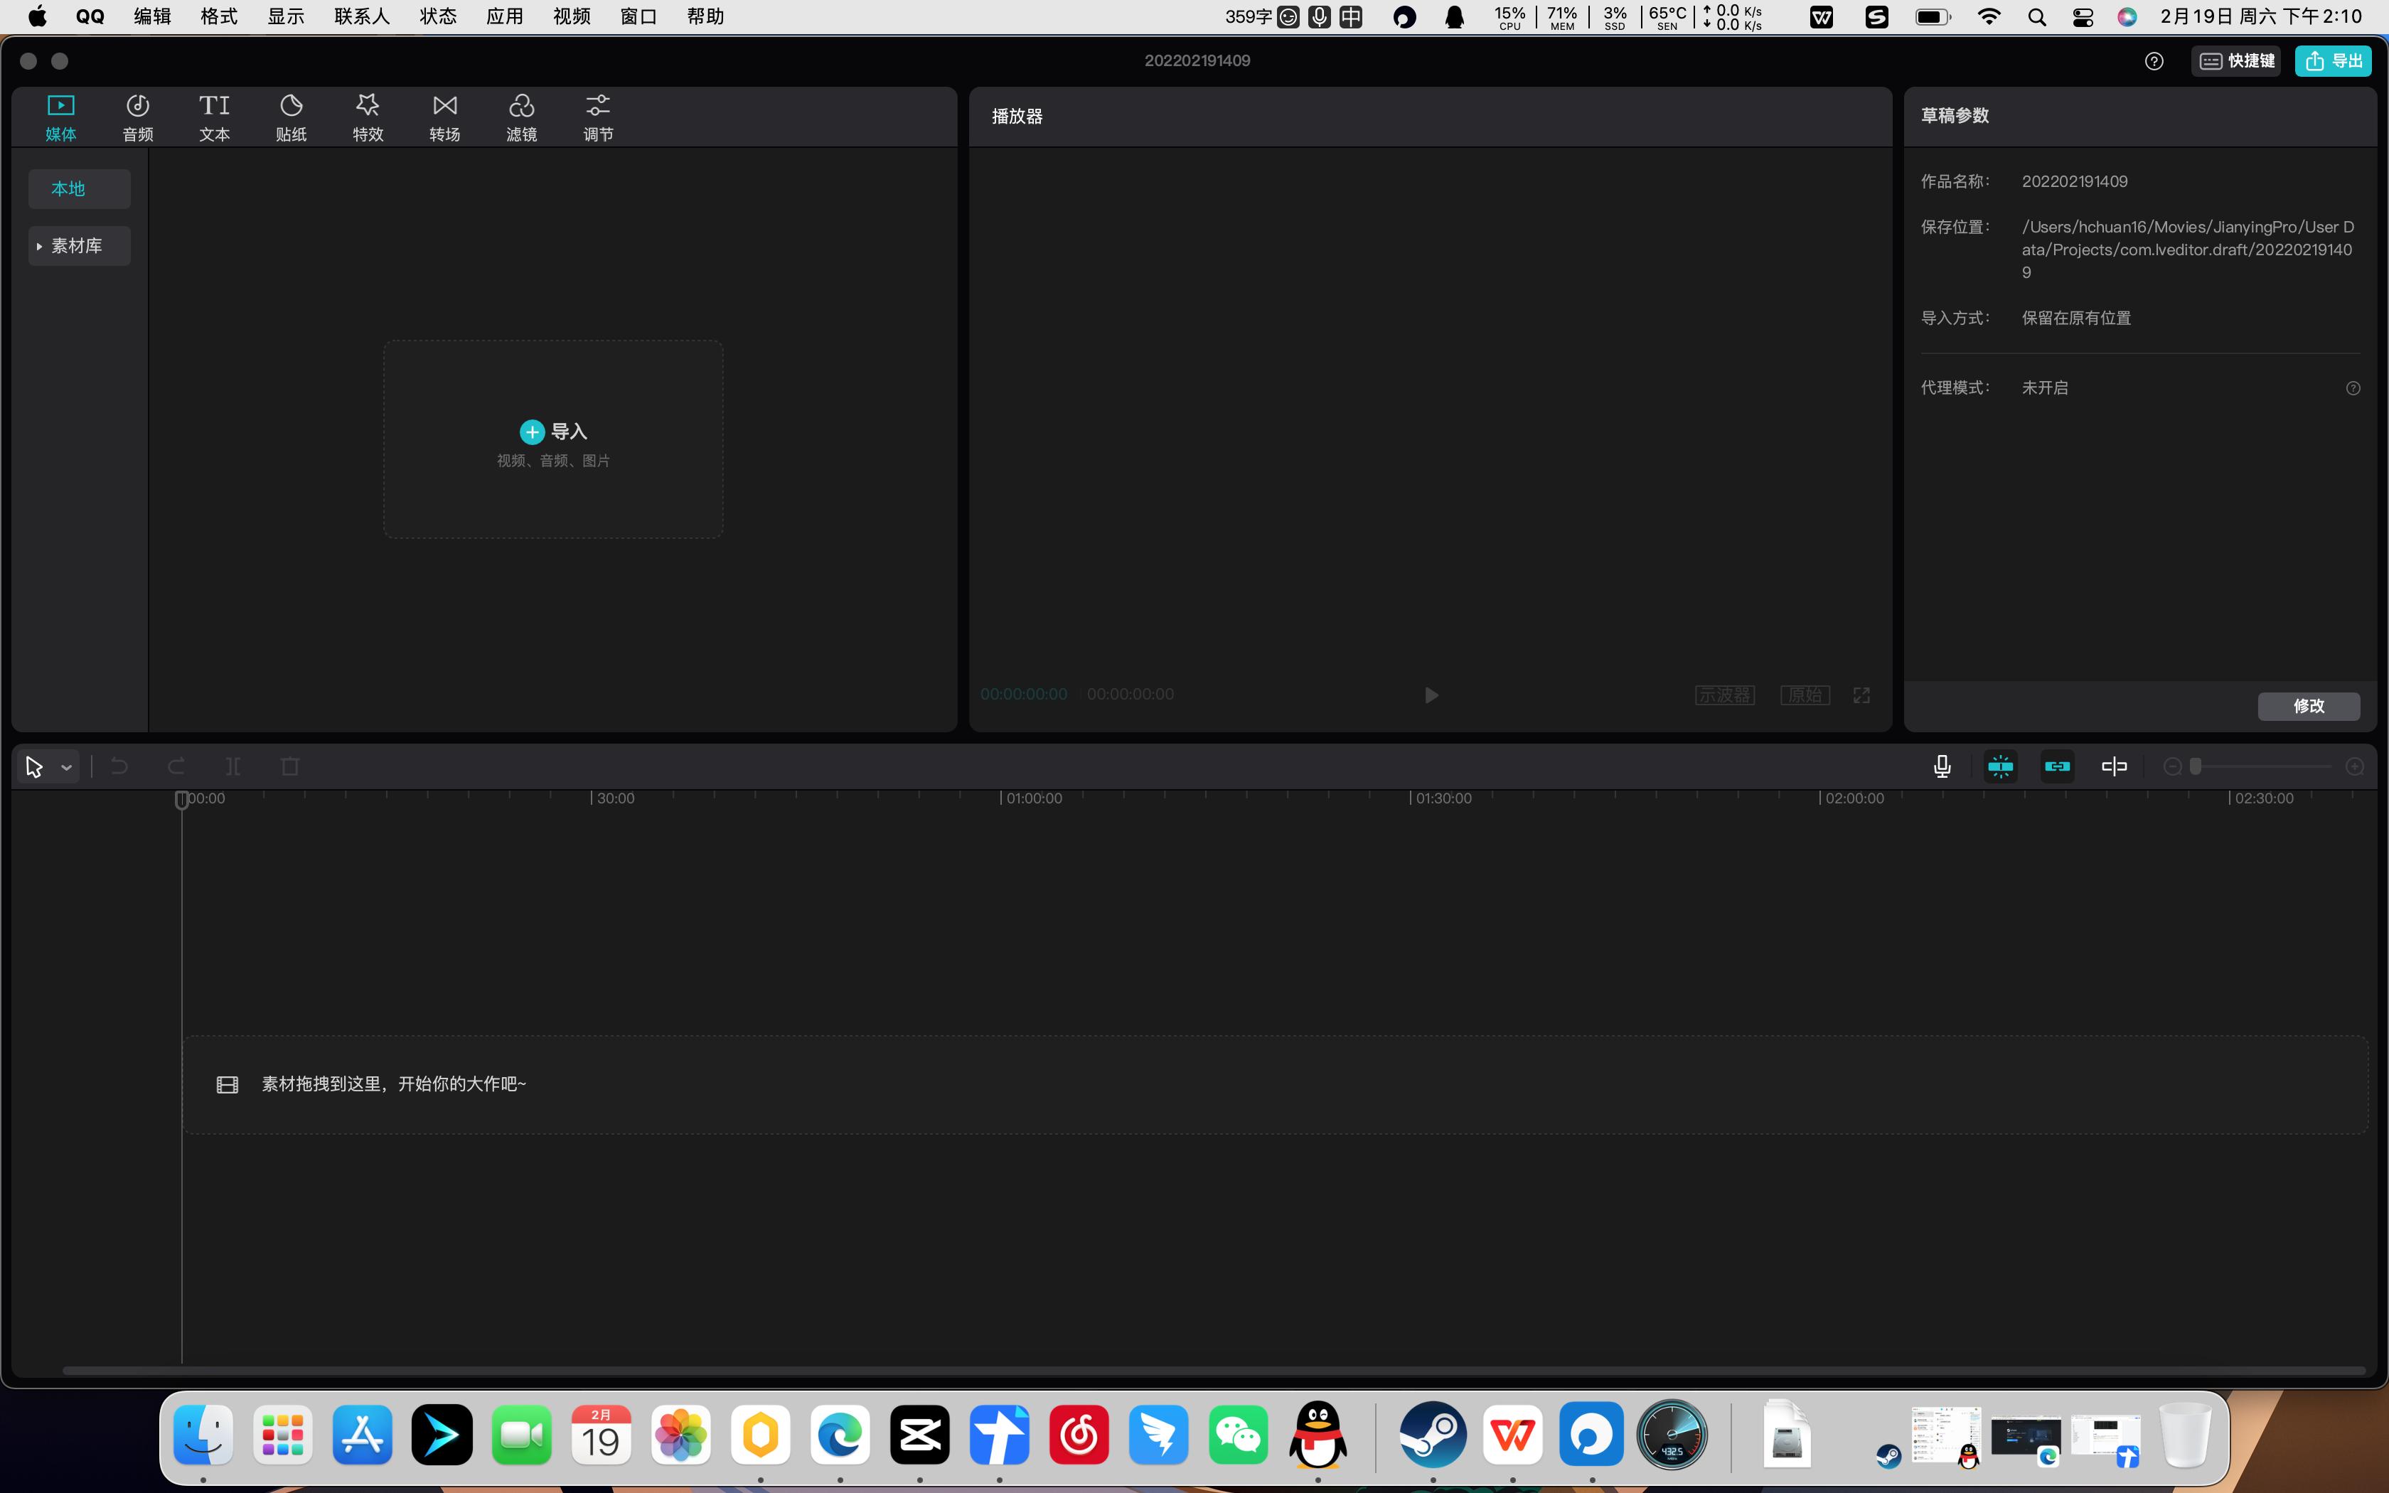Click the split clip icon
Image resolution: width=2389 pixels, height=1493 pixels.
point(233,766)
